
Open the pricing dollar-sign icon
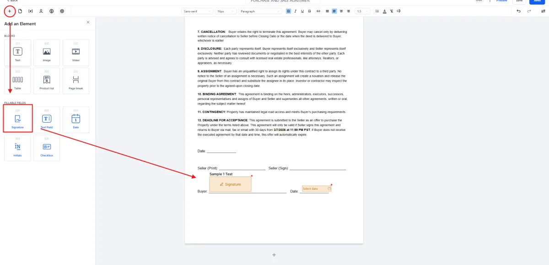pos(52,11)
